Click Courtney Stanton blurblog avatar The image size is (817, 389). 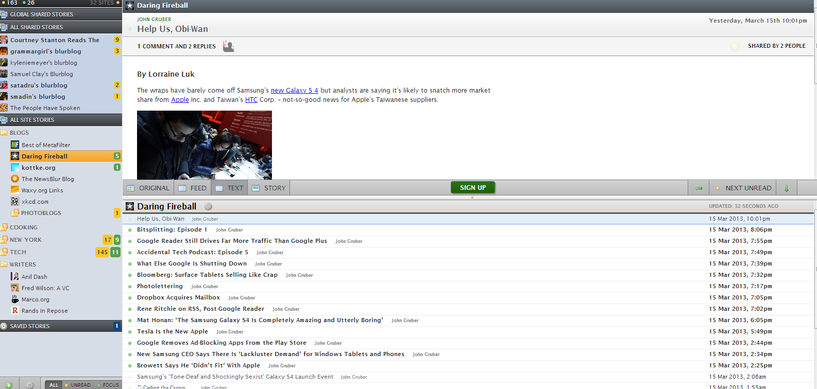click(4, 40)
